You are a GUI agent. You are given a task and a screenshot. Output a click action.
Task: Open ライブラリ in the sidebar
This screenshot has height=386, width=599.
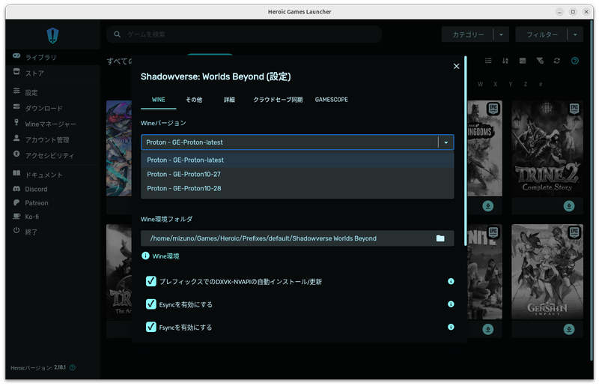tap(52, 57)
